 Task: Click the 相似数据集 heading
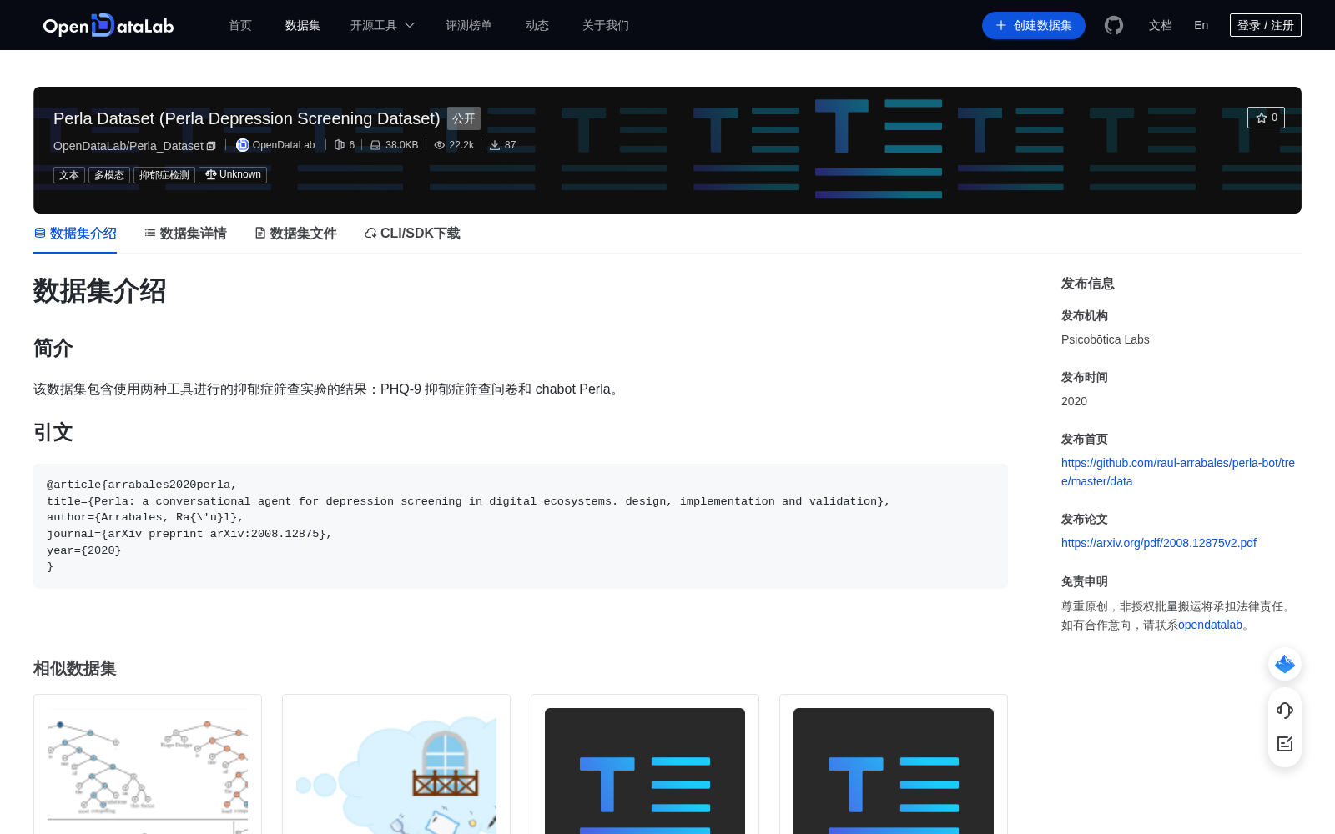click(x=75, y=669)
